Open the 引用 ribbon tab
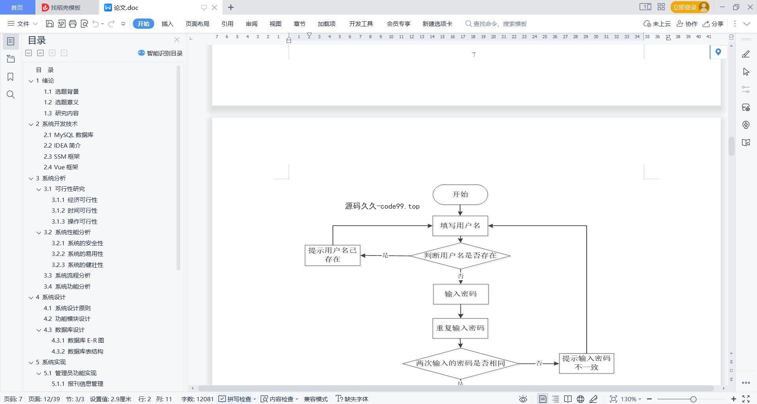This screenshot has height=404, width=757. tap(227, 24)
